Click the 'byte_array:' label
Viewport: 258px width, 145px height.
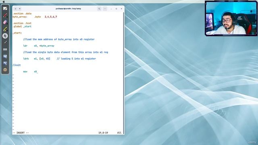[x=20, y=17]
